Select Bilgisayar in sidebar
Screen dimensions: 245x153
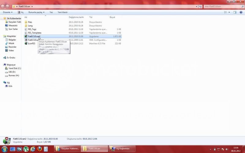[x=9, y=65]
